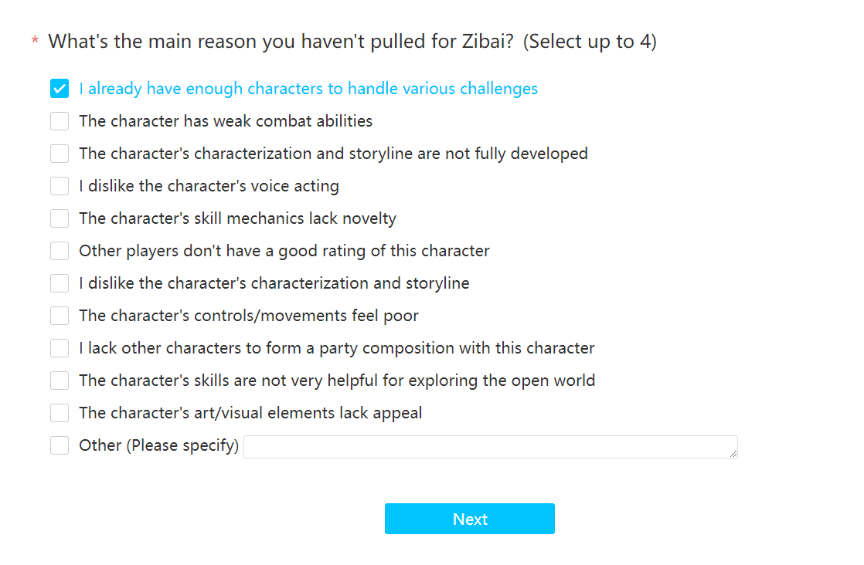Click the "weak combat abilities" label text
The height and width of the screenshot is (565, 864).
(x=226, y=121)
